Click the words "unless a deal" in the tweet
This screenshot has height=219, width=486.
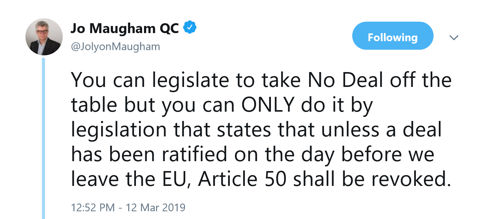381,130
